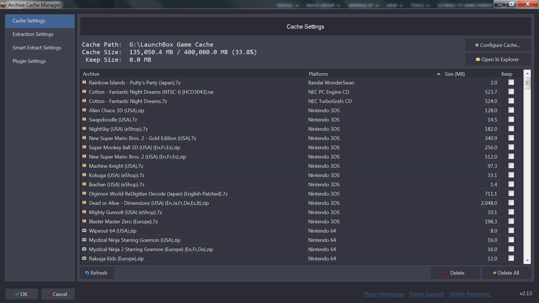Screen dimensions: 539x303
Task: Click the icon next to Alien Chaos 3D
Action: click(x=84, y=110)
